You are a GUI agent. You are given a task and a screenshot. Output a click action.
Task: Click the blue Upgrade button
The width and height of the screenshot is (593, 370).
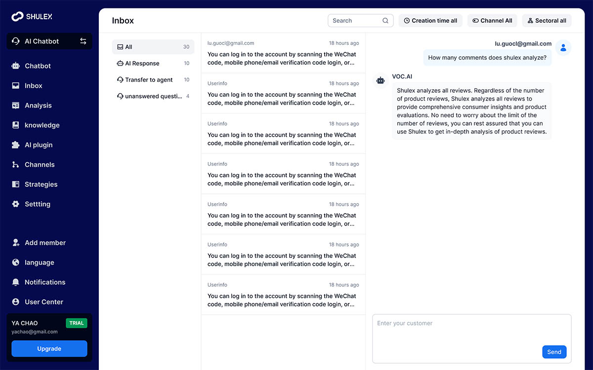pos(49,349)
